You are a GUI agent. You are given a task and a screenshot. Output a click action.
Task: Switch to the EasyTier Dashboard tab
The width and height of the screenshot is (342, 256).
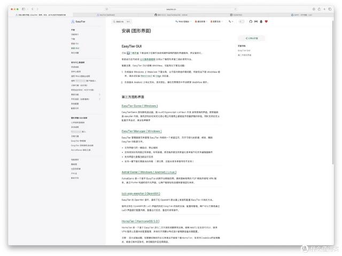106,15
